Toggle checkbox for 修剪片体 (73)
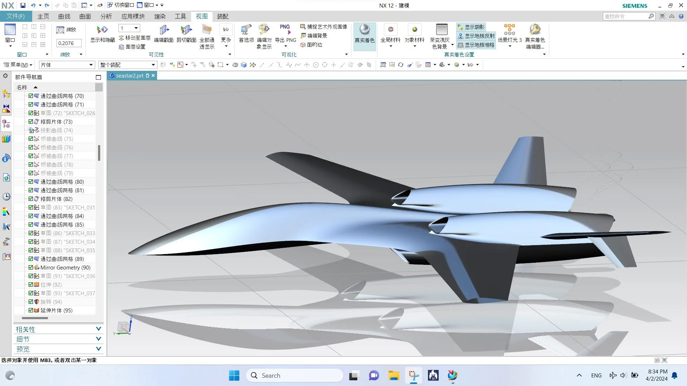 pos(31,122)
